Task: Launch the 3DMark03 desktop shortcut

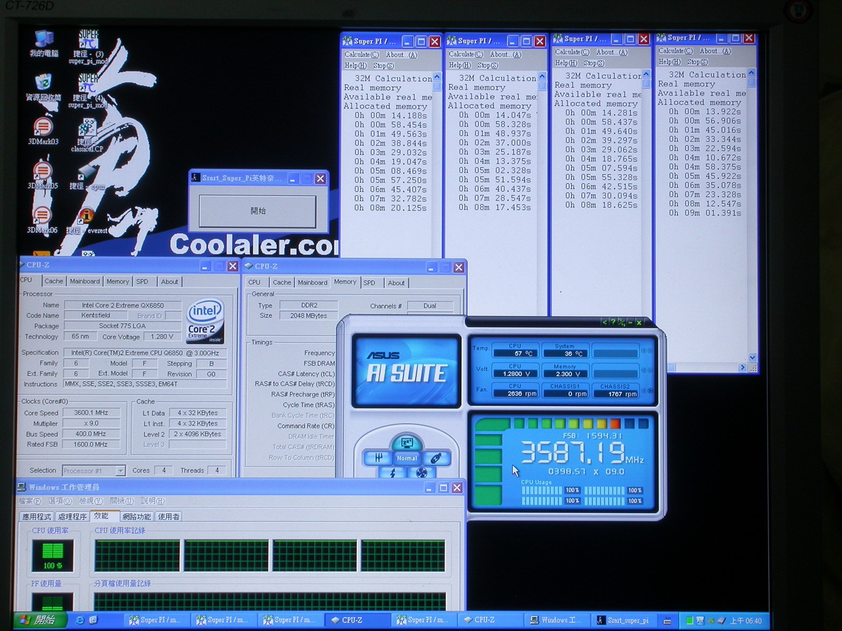Action: pyautogui.click(x=43, y=131)
